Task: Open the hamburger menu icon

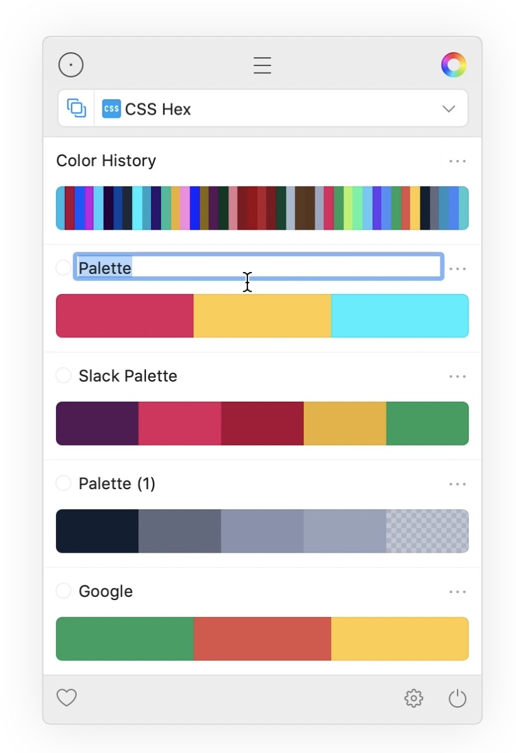Action: [x=262, y=65]
